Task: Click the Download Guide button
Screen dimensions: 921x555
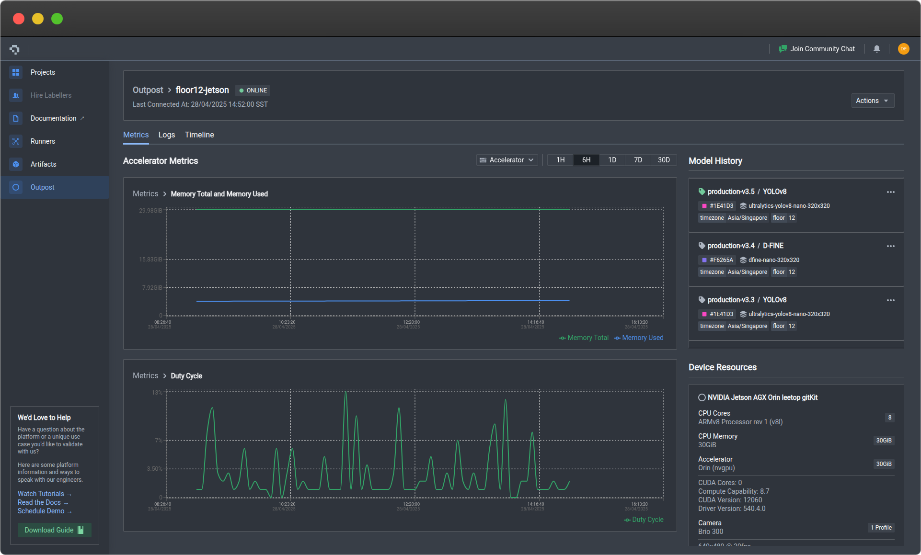Action: pyautogui.click(x=54, y=530)
